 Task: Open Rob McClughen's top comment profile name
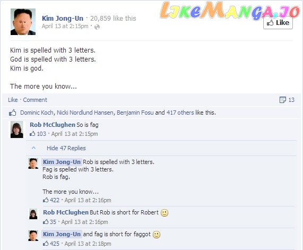click(x=53, y=125)
